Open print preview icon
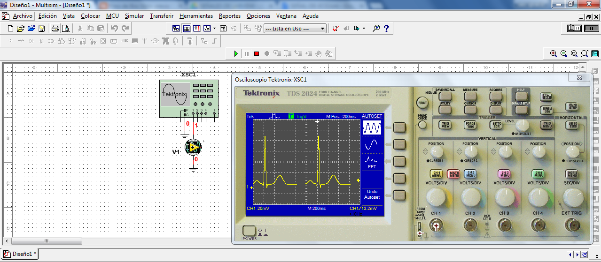This screenshot has height=262, width=601. (65, 29)
